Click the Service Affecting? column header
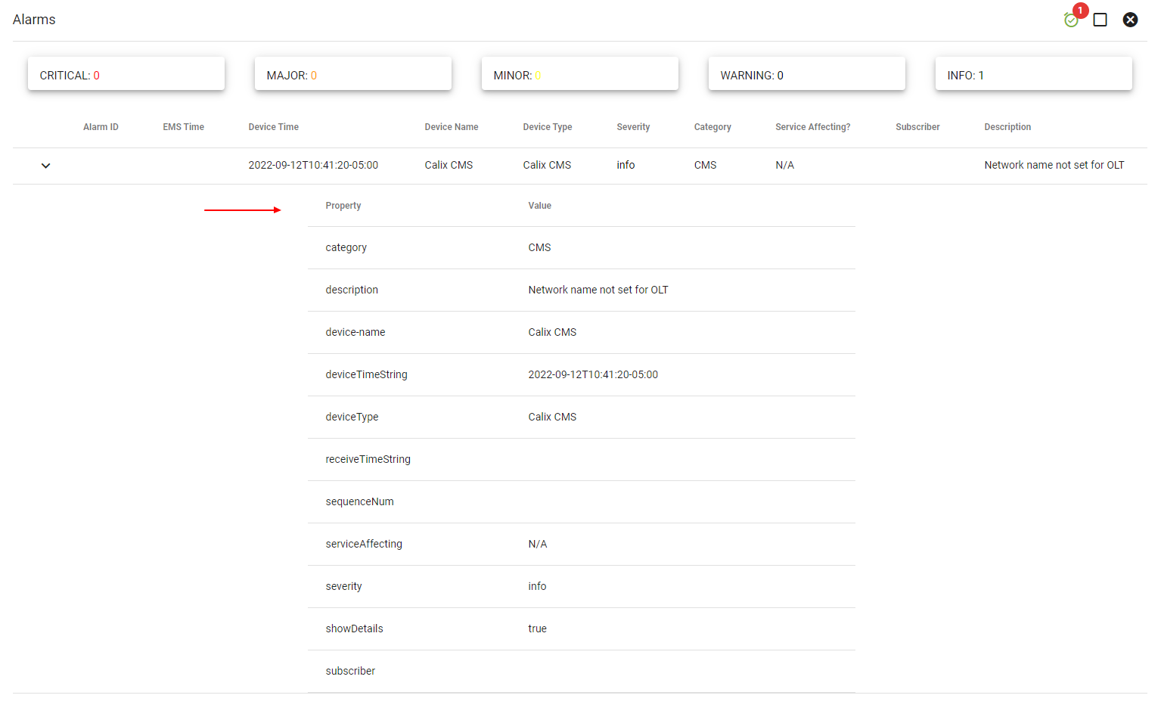Image resolution: width=1161 pixels, height=717 pixels. point(813,127)
